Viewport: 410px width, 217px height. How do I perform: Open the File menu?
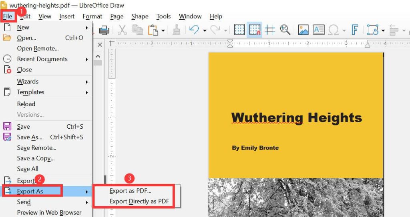(8, 16)
